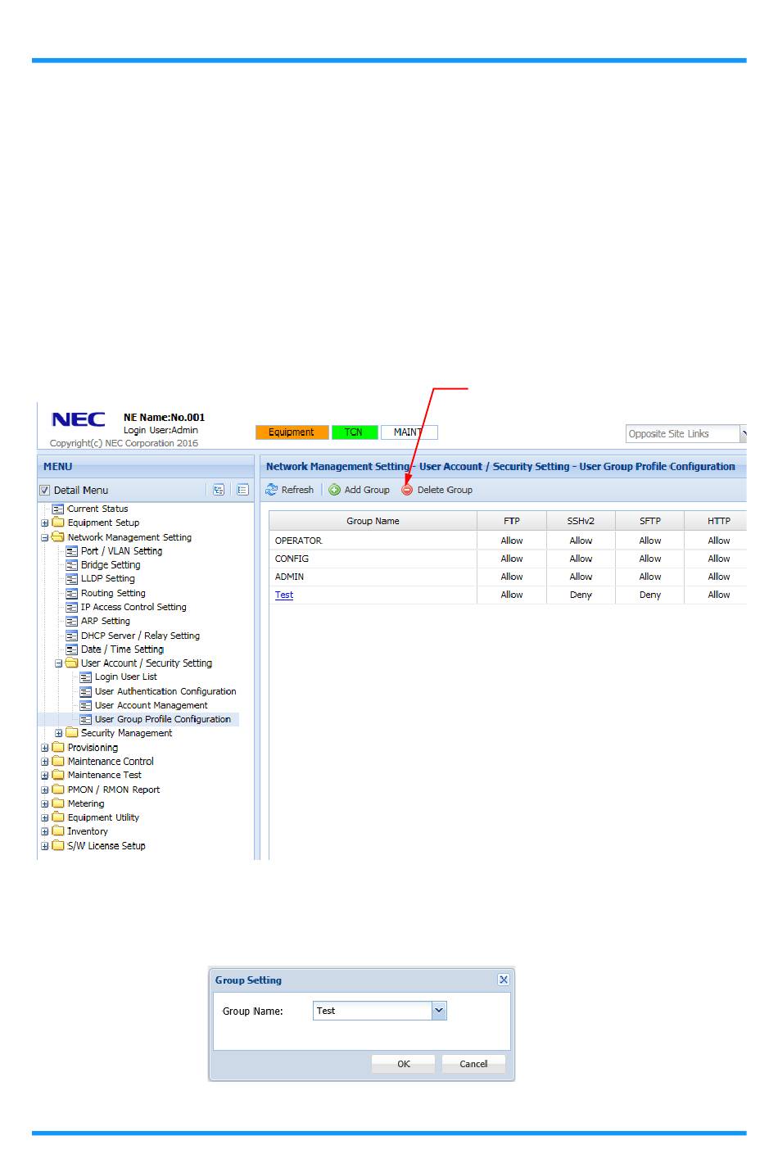Open IP Access Control Setting
The image size is (778, 1163).
[133, 607]
